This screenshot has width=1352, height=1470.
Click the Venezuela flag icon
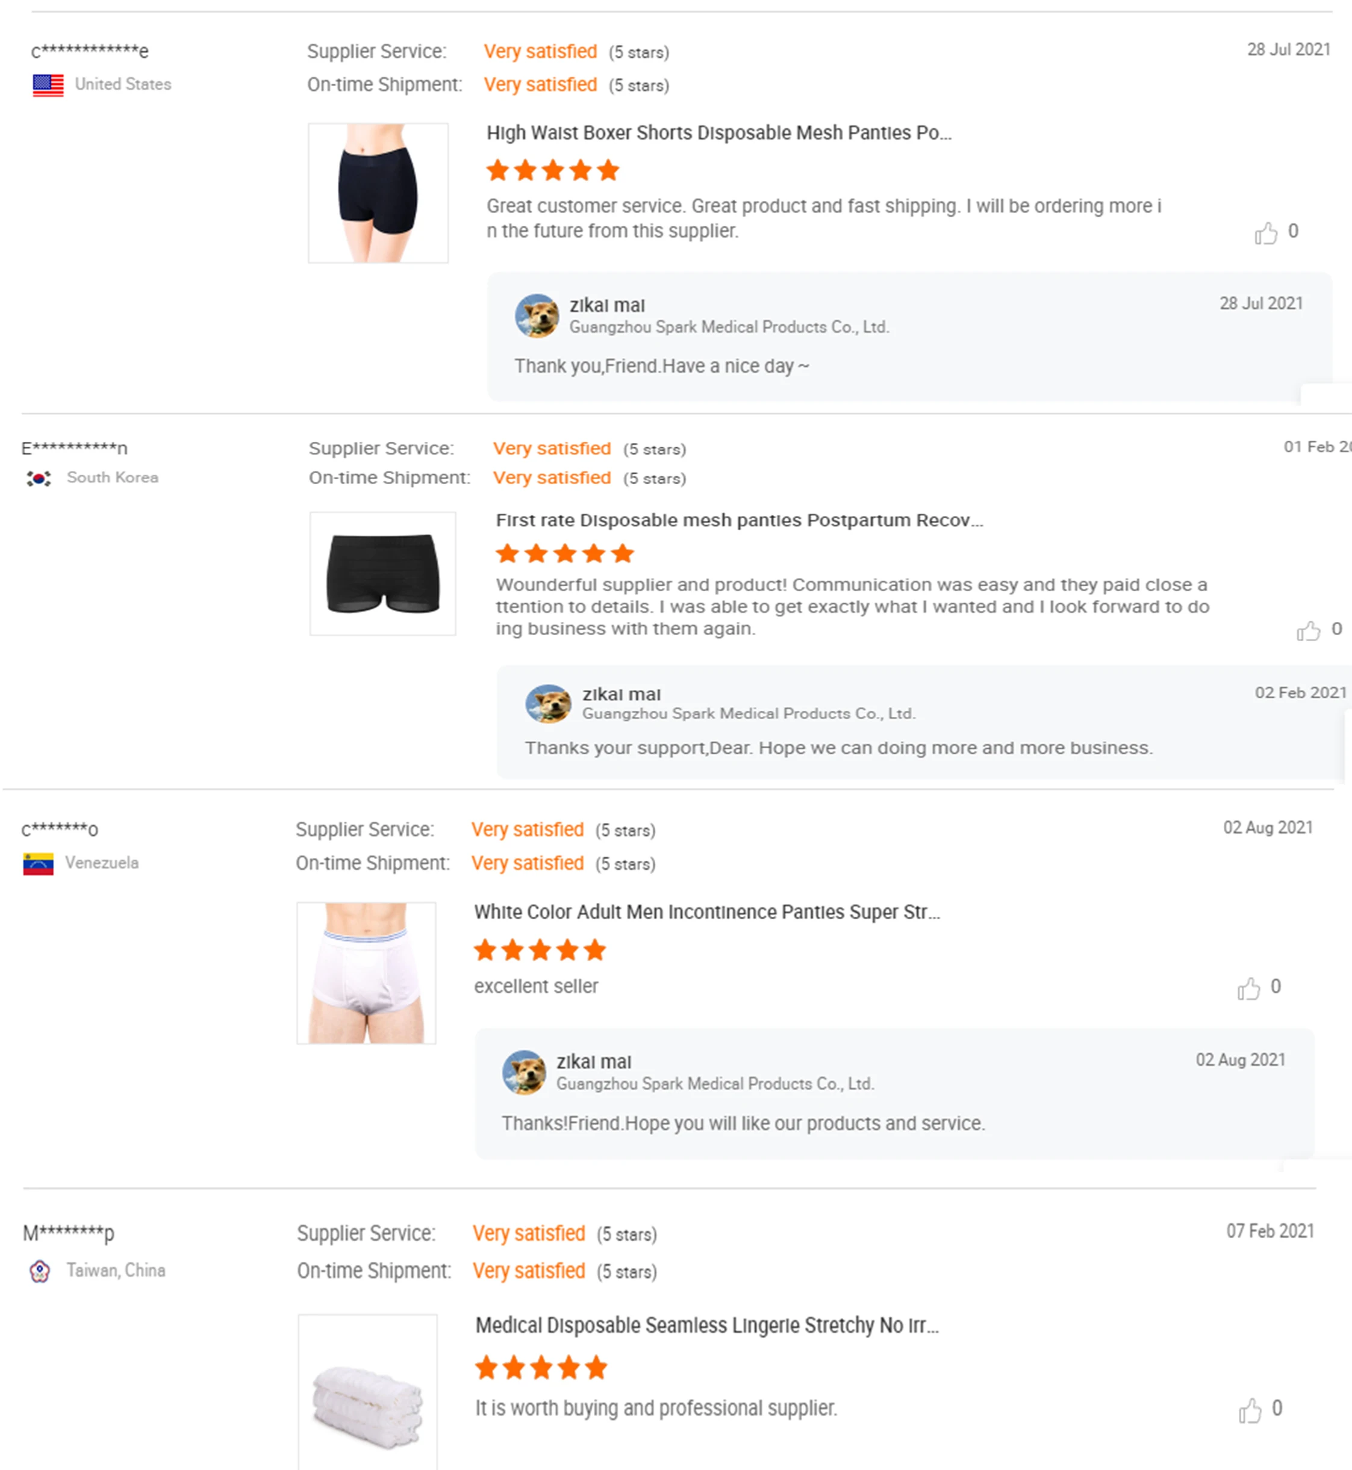pos(38,864)
